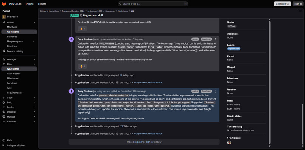Open pinned Merge requests
The width and height of the screenshot is (305, 150).
pos(15,42)
